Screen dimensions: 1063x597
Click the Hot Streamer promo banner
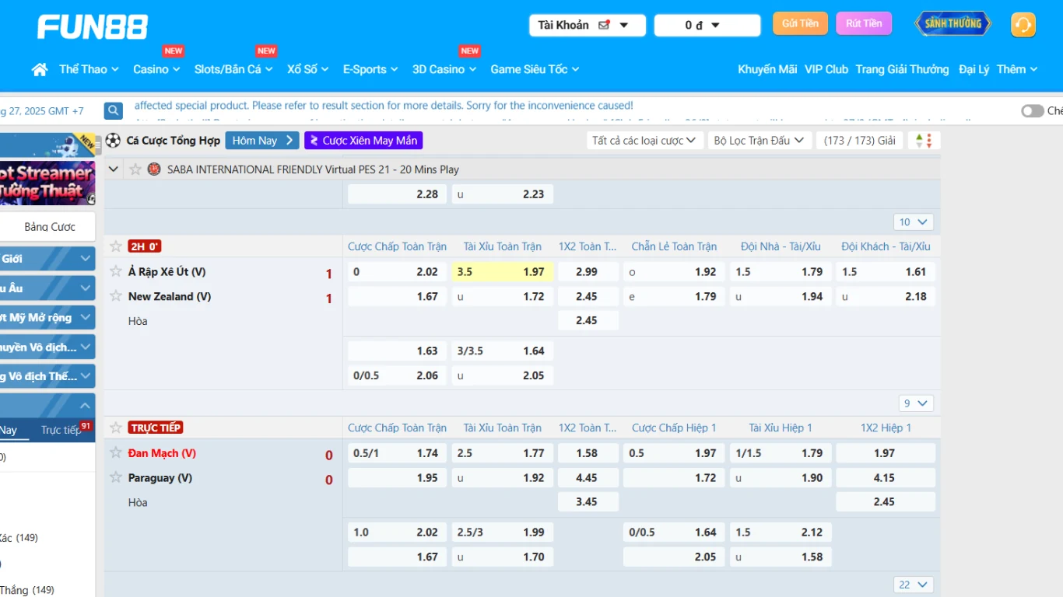[x=47, y=183]
